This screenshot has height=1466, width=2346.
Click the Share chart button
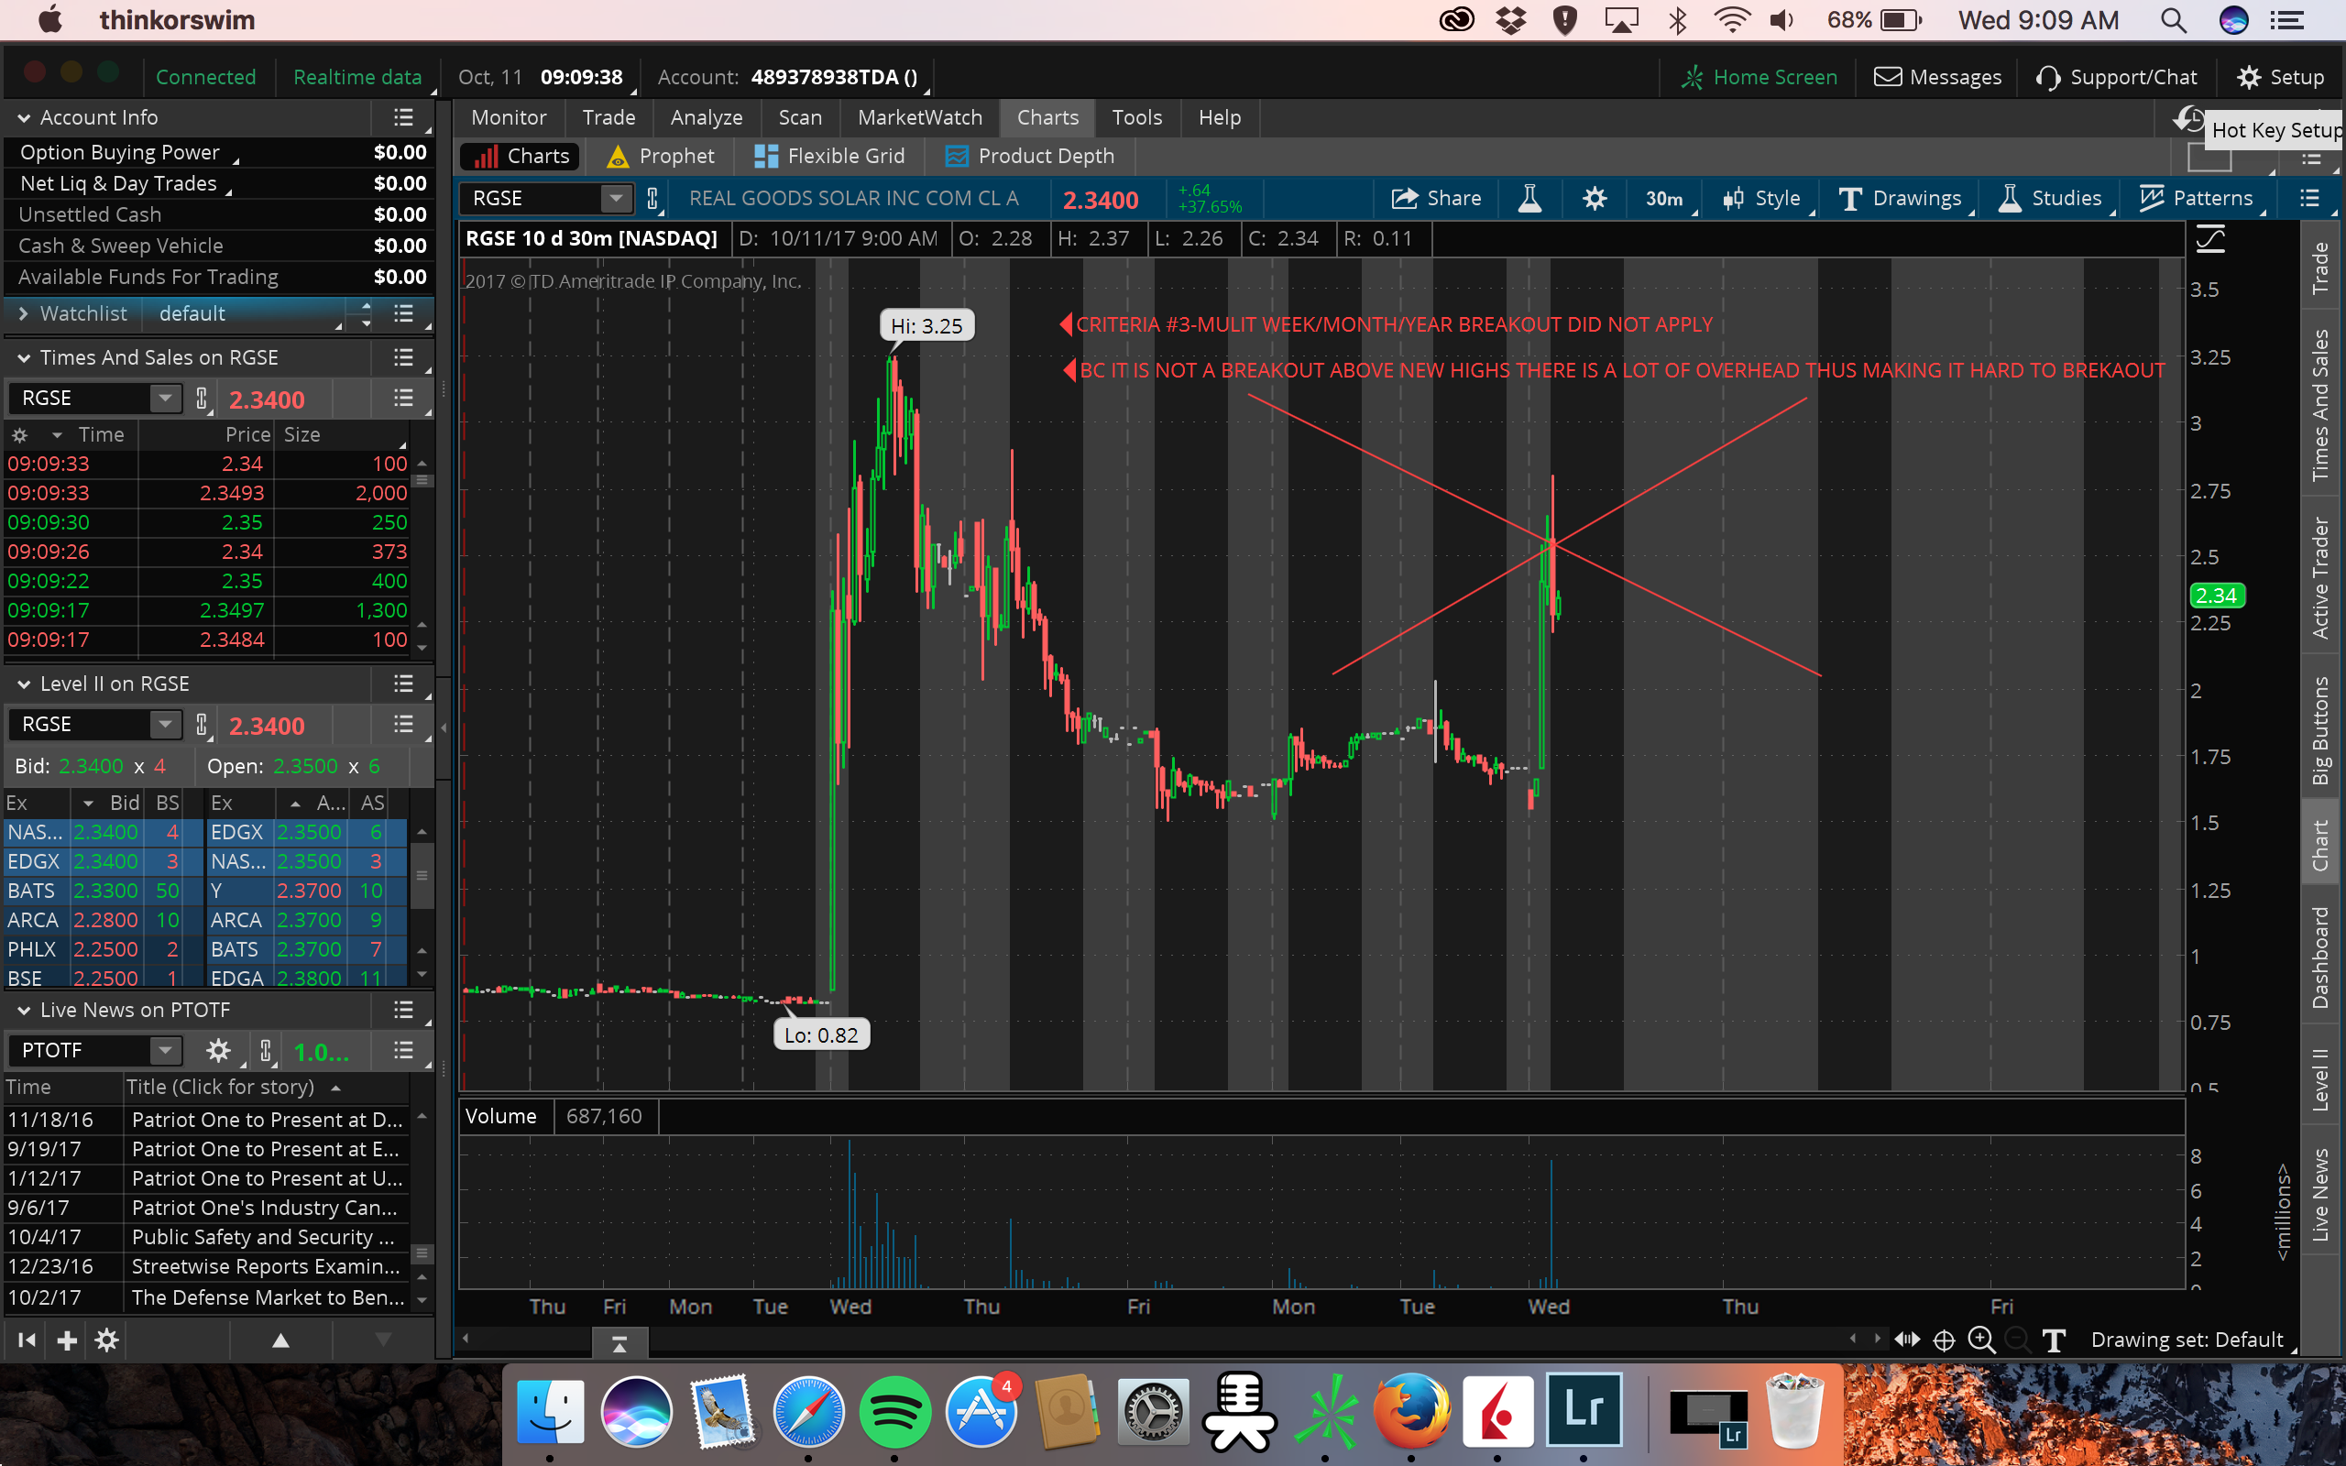pos(1437,199)
